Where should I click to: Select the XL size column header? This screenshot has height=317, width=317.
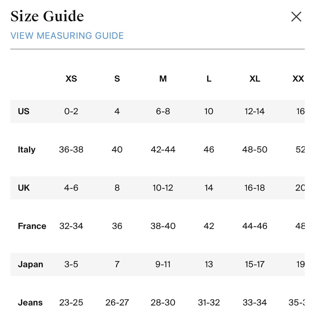pos(255,79)
